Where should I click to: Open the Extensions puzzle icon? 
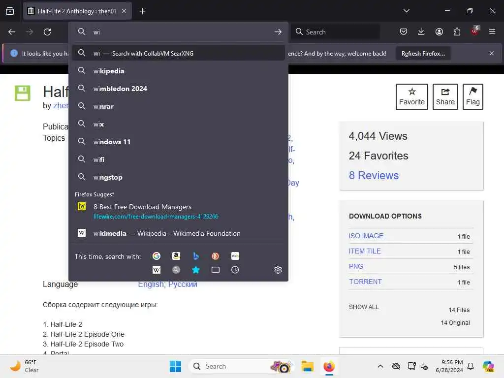(457, 31)
